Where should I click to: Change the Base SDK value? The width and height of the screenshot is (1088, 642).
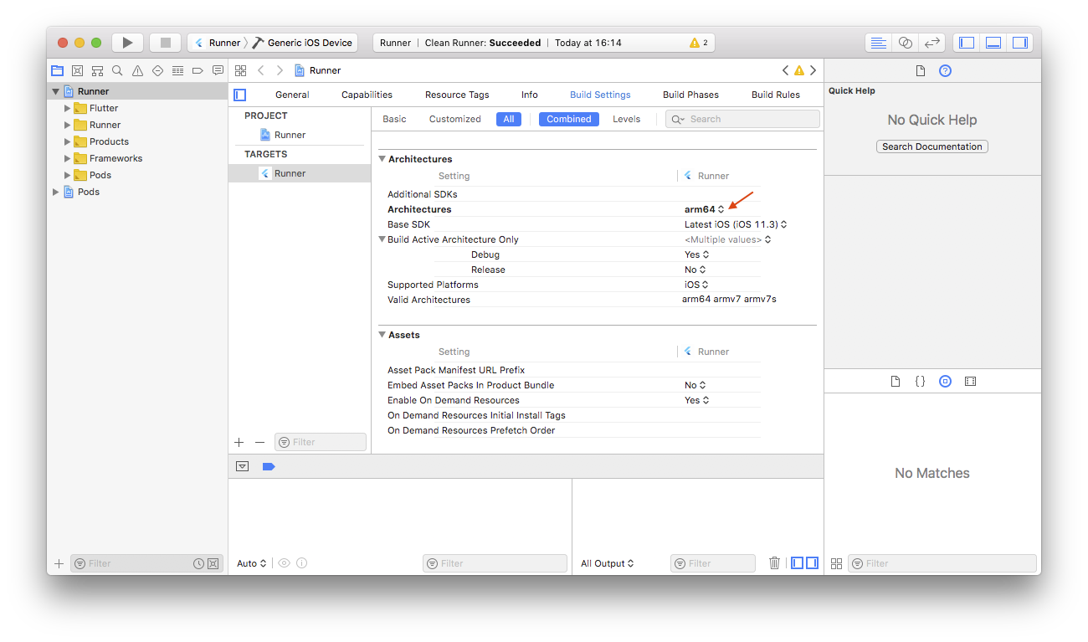736,224
